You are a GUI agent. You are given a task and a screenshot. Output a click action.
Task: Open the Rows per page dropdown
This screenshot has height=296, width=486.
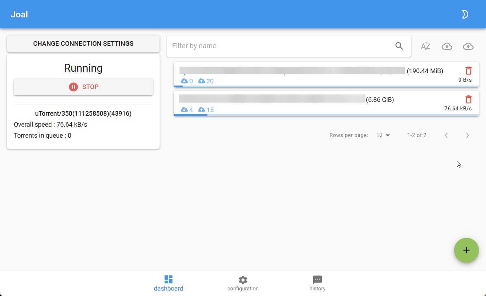383,135
